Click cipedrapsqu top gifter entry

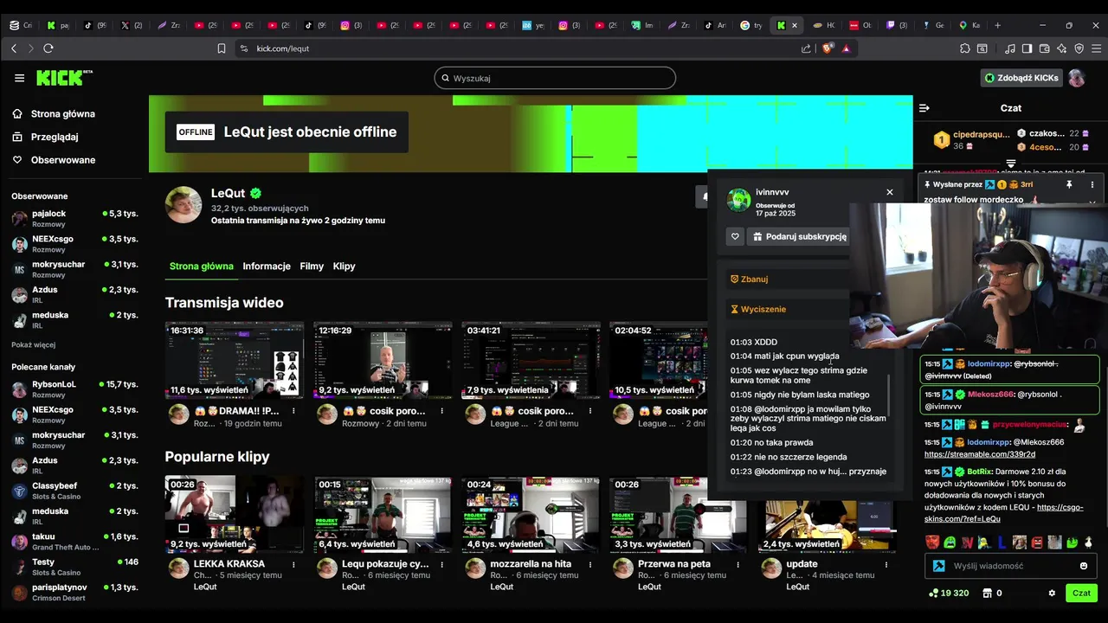click(x=972, y=139)
